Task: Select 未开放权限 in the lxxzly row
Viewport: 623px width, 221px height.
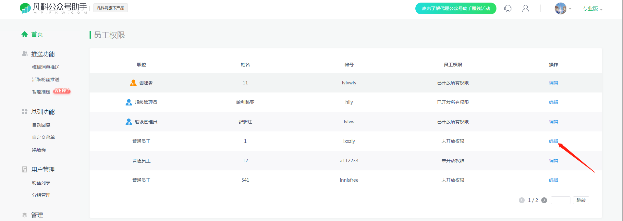Action: [453, 141]
